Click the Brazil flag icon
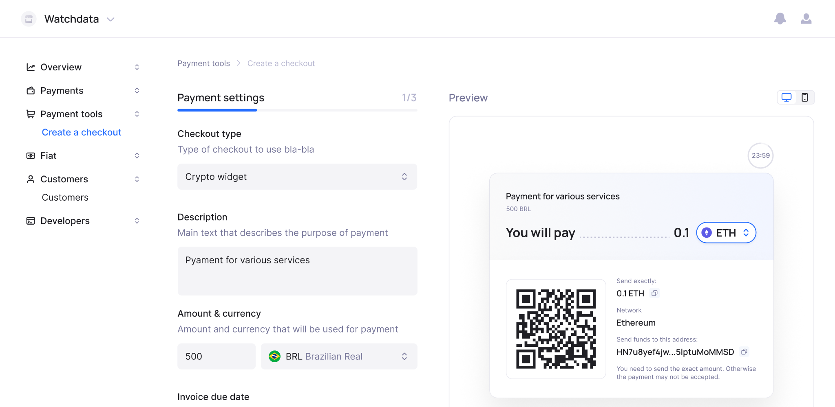The image size is (835, 407). (274, 357)
